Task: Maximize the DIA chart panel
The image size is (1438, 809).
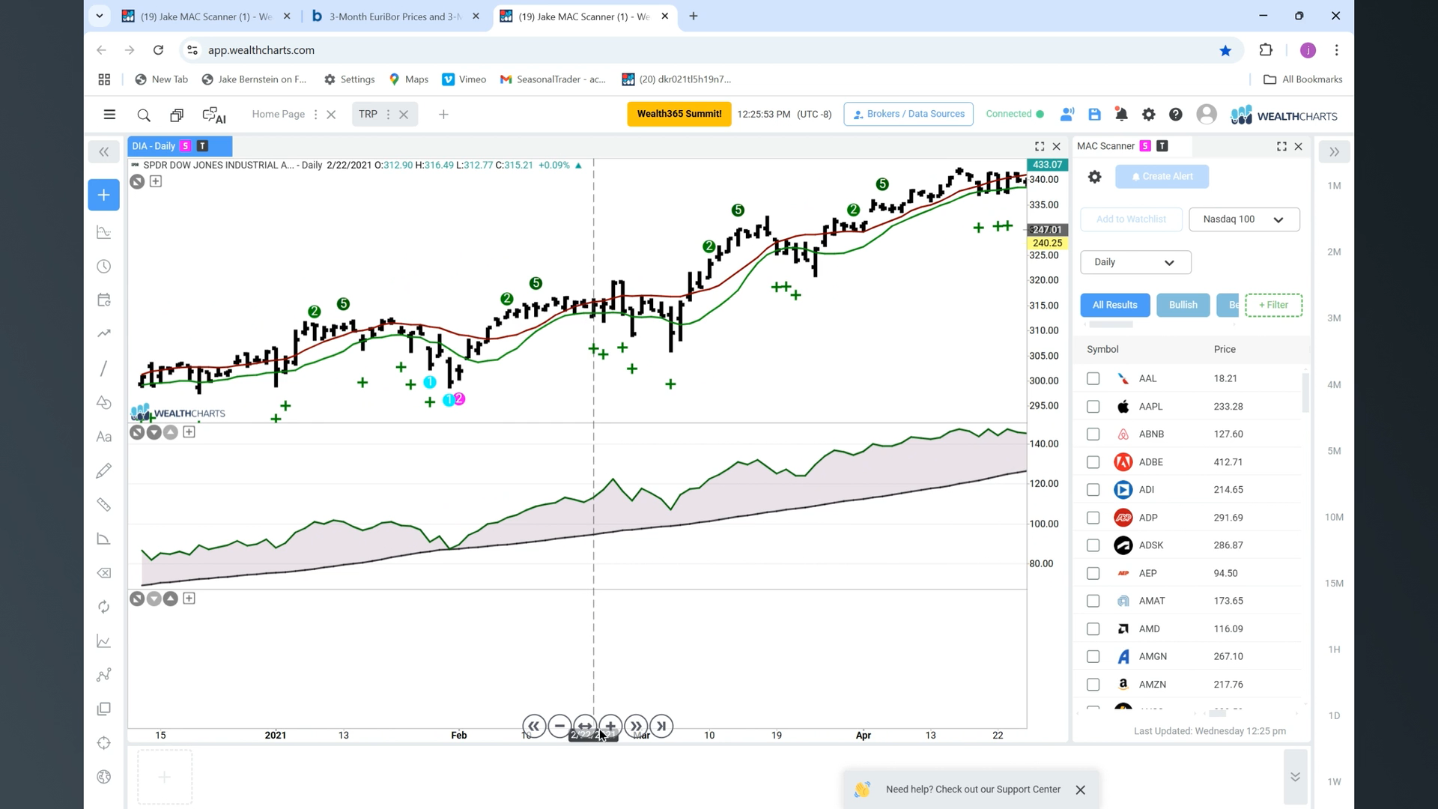Action: pos(1040,146)
